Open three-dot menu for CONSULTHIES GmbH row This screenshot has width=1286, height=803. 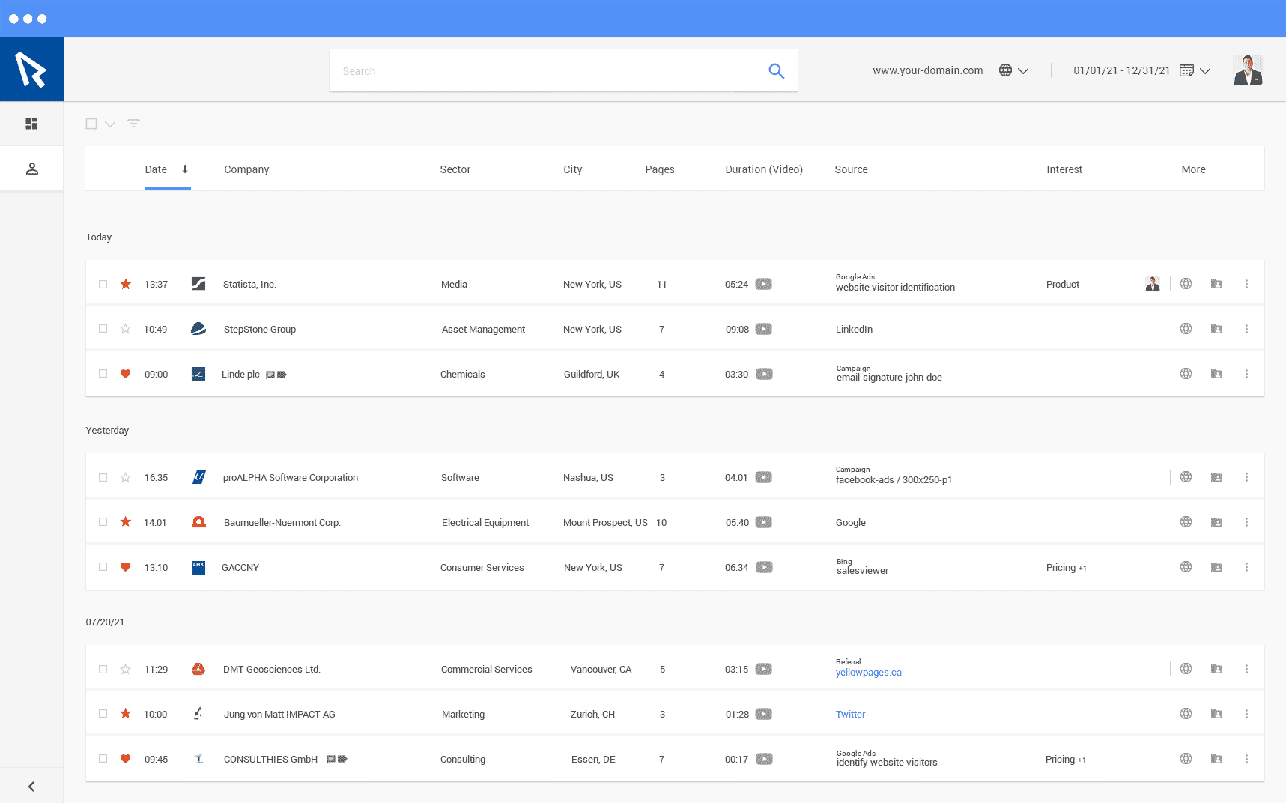[1246, 759]
